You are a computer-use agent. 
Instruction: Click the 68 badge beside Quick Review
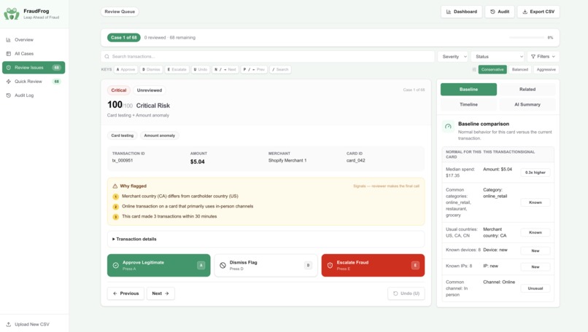click(x=57, y=82)
